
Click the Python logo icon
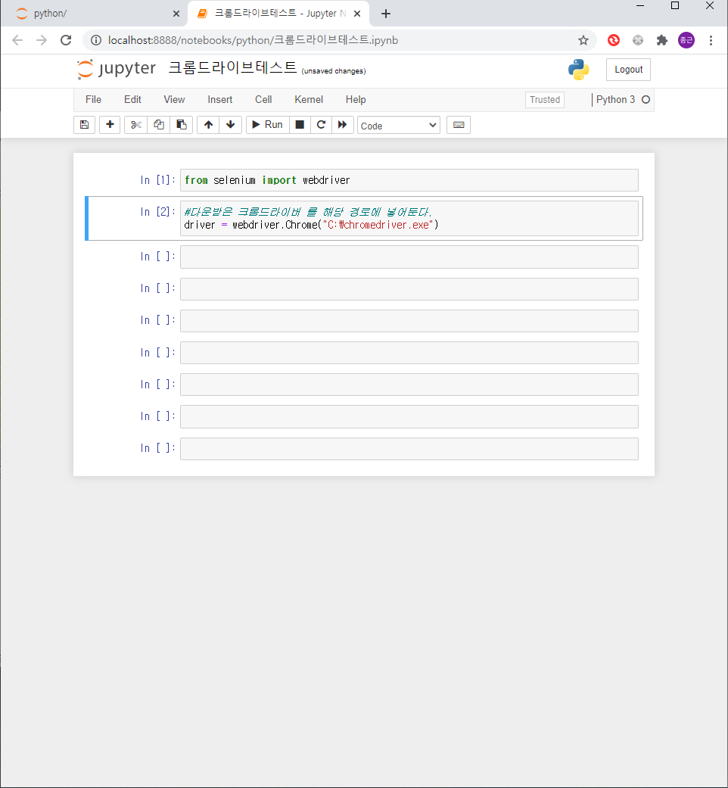(x=579, y=70)
